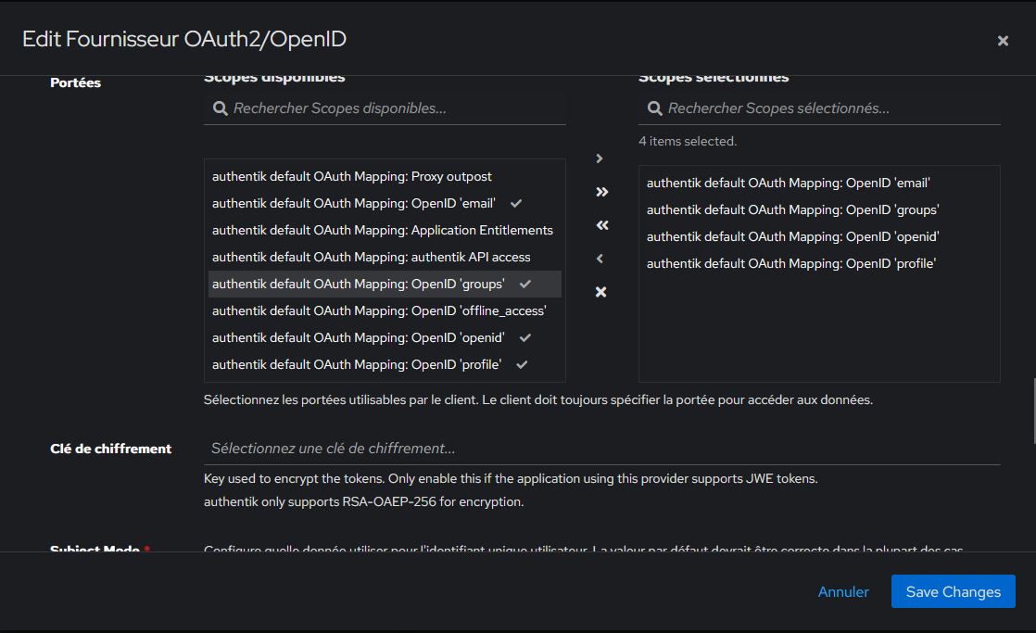The width and height of the screenshot is (1036, 633).
Task: Select available scope OpenID 'profile'
Action: (385, 365)
